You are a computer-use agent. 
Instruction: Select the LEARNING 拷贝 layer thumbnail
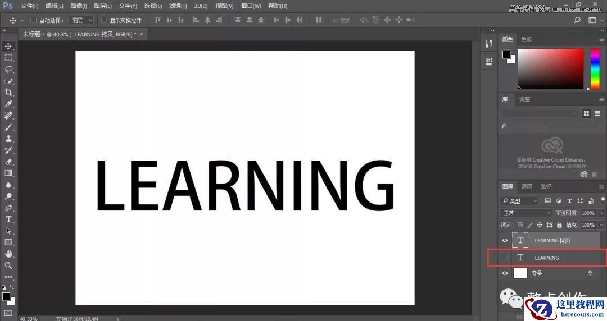[x=520, y=240]
